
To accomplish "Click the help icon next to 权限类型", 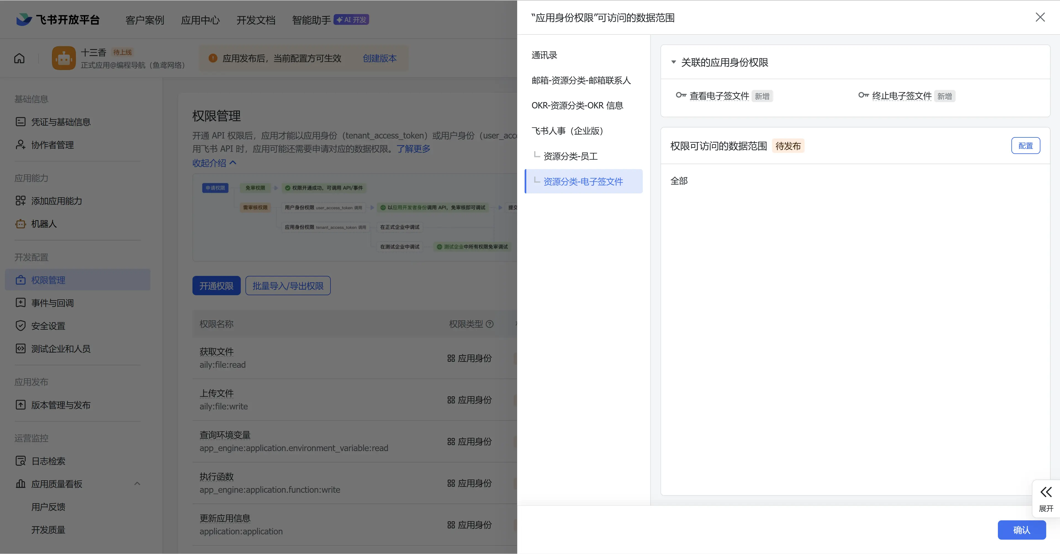I will click(490, 324).
